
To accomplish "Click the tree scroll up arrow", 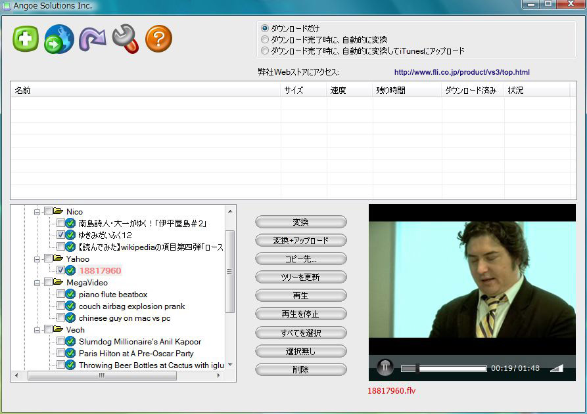I will (230, 211).
